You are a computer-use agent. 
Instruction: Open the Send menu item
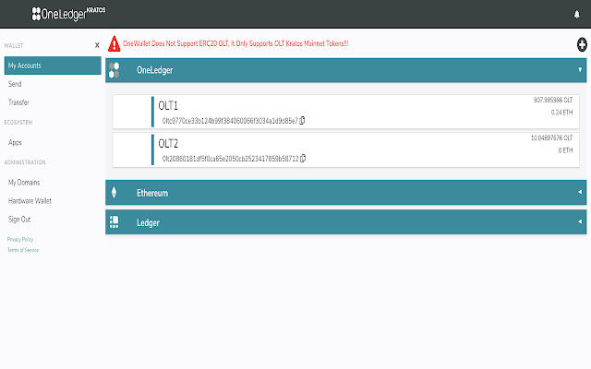pyautogui.click(x=15, y=84)
